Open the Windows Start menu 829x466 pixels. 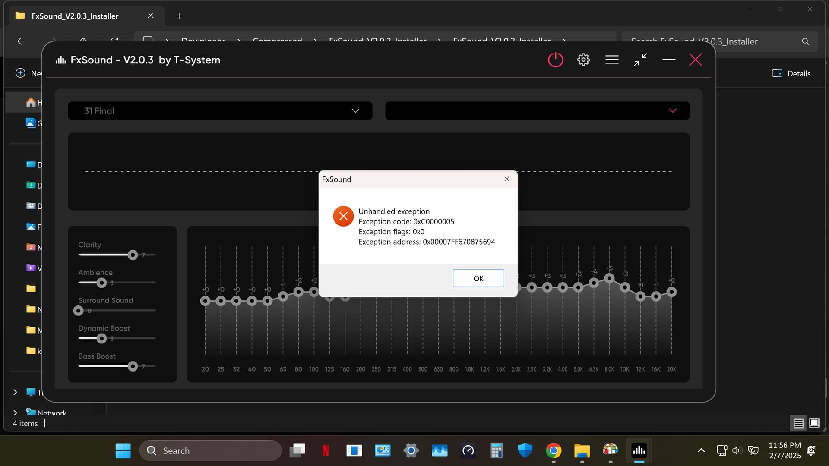[123, 451]
